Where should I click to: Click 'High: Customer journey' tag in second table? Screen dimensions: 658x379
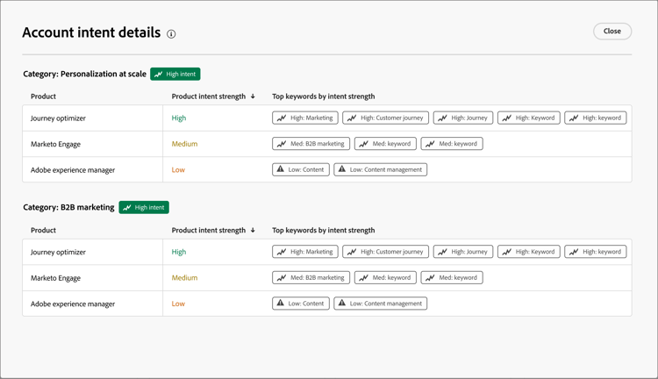(x=385, y=252)
